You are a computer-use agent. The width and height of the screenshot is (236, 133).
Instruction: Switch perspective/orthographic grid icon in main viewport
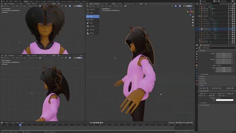pyautogui.click(x=193, y=25)
